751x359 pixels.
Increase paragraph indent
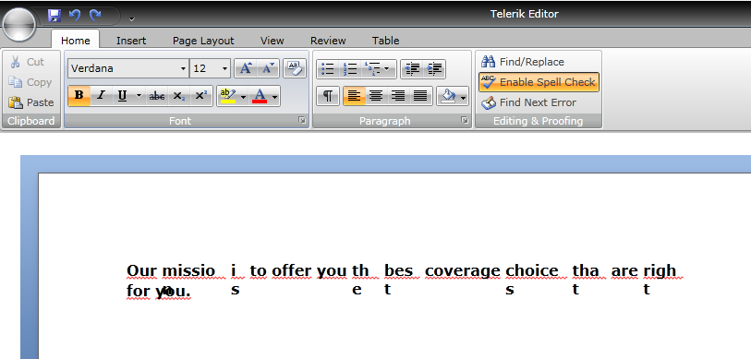[434, 69]
